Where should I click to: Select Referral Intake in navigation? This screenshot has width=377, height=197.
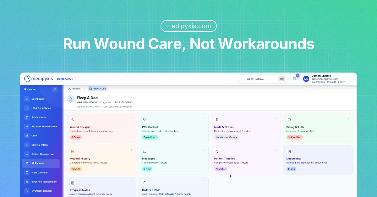(41, 145)
